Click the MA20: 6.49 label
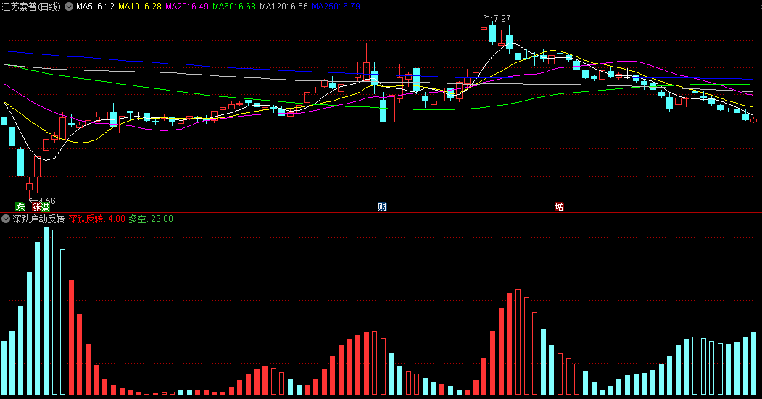762x399 pixels. click(187, 7)
